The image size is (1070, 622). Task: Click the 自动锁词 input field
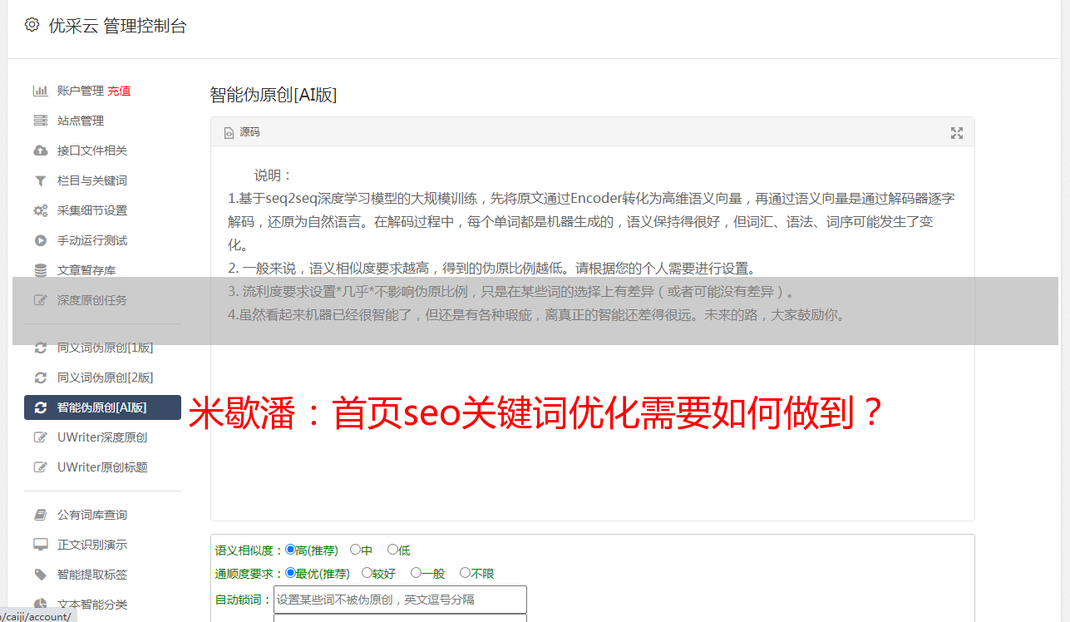[400, 600]
